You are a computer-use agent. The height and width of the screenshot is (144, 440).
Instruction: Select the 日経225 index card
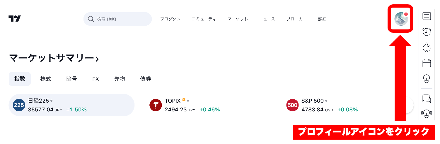click(x=71, y=105)
